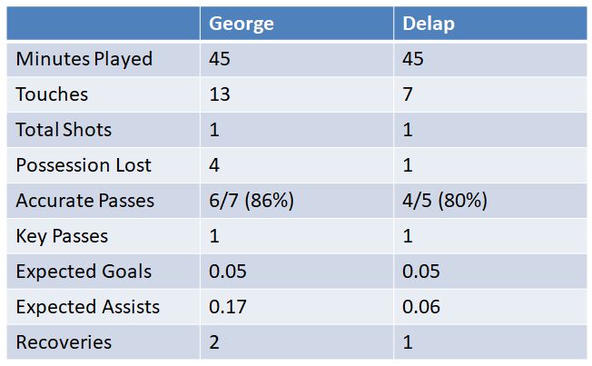
Task: Click George's possession lost value 4
Action: pyautogui.click(x=214, y=165)
